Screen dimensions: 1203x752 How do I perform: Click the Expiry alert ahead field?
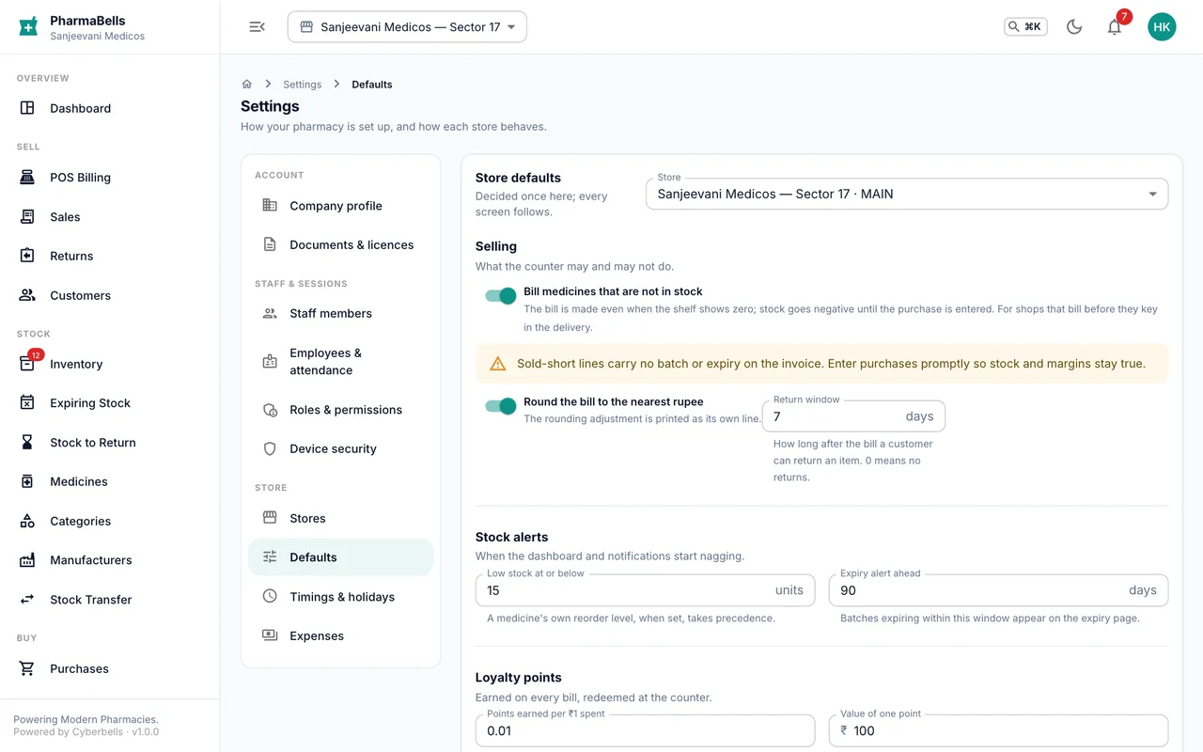point(998,590)
